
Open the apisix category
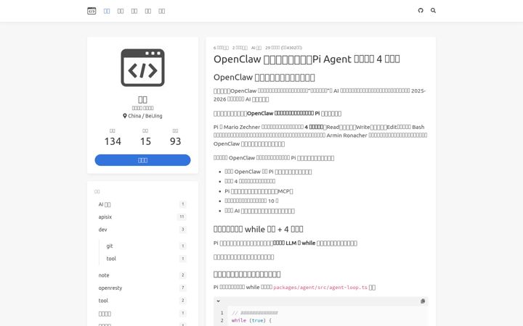(x=142, y=217)
